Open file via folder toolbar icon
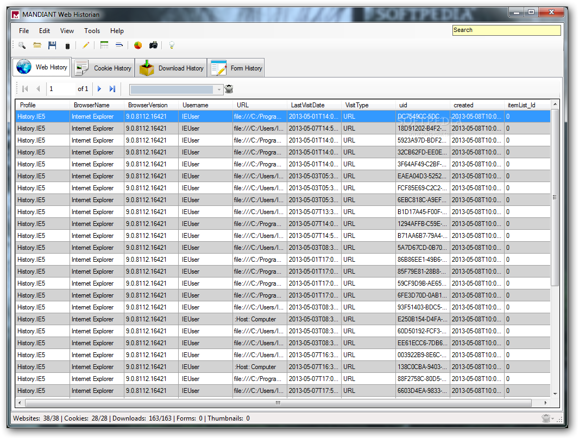 (x=37, y=46)
